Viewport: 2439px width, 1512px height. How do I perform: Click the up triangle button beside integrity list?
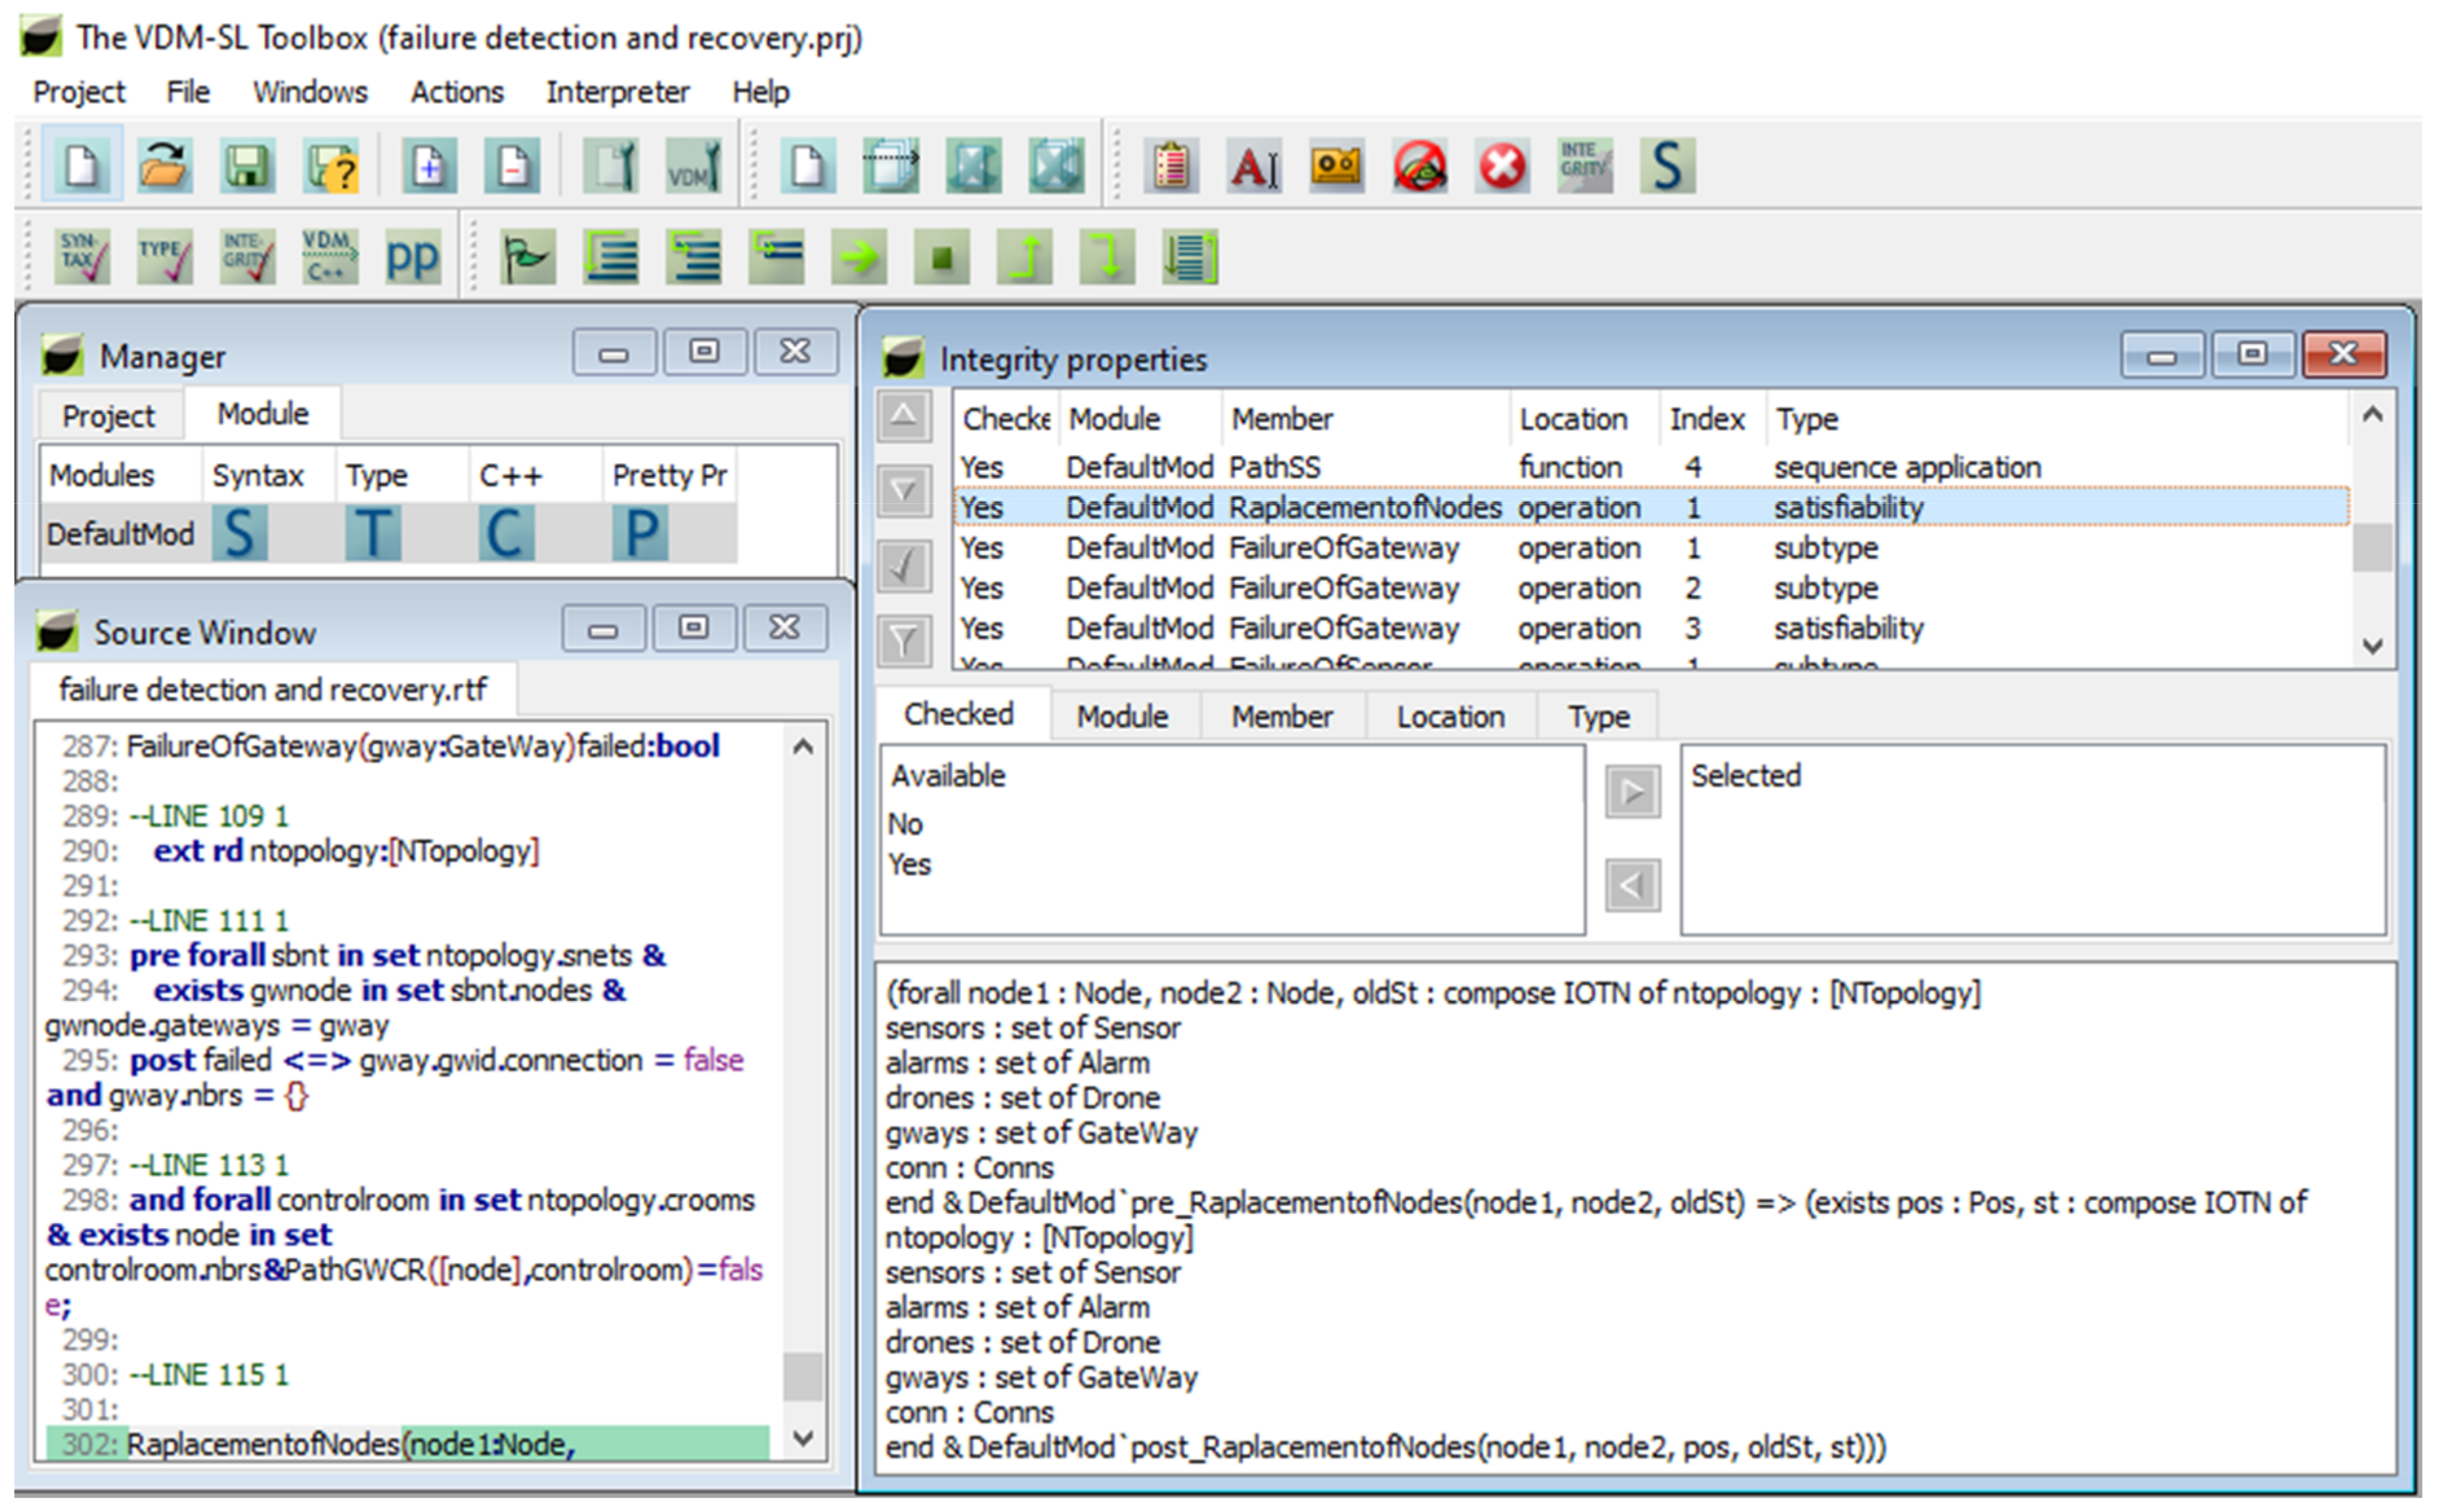[904, 416]
